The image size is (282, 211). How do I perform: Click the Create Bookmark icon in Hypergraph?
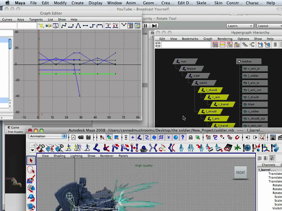click(260, 45)
